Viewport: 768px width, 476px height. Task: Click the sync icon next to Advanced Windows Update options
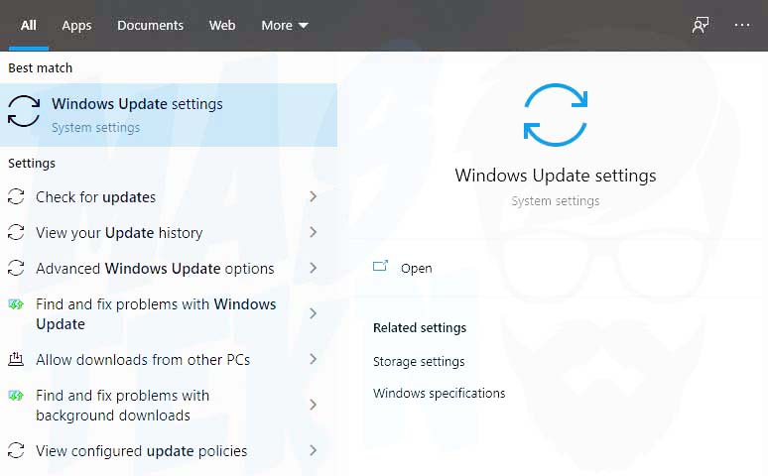coord(16,269)
